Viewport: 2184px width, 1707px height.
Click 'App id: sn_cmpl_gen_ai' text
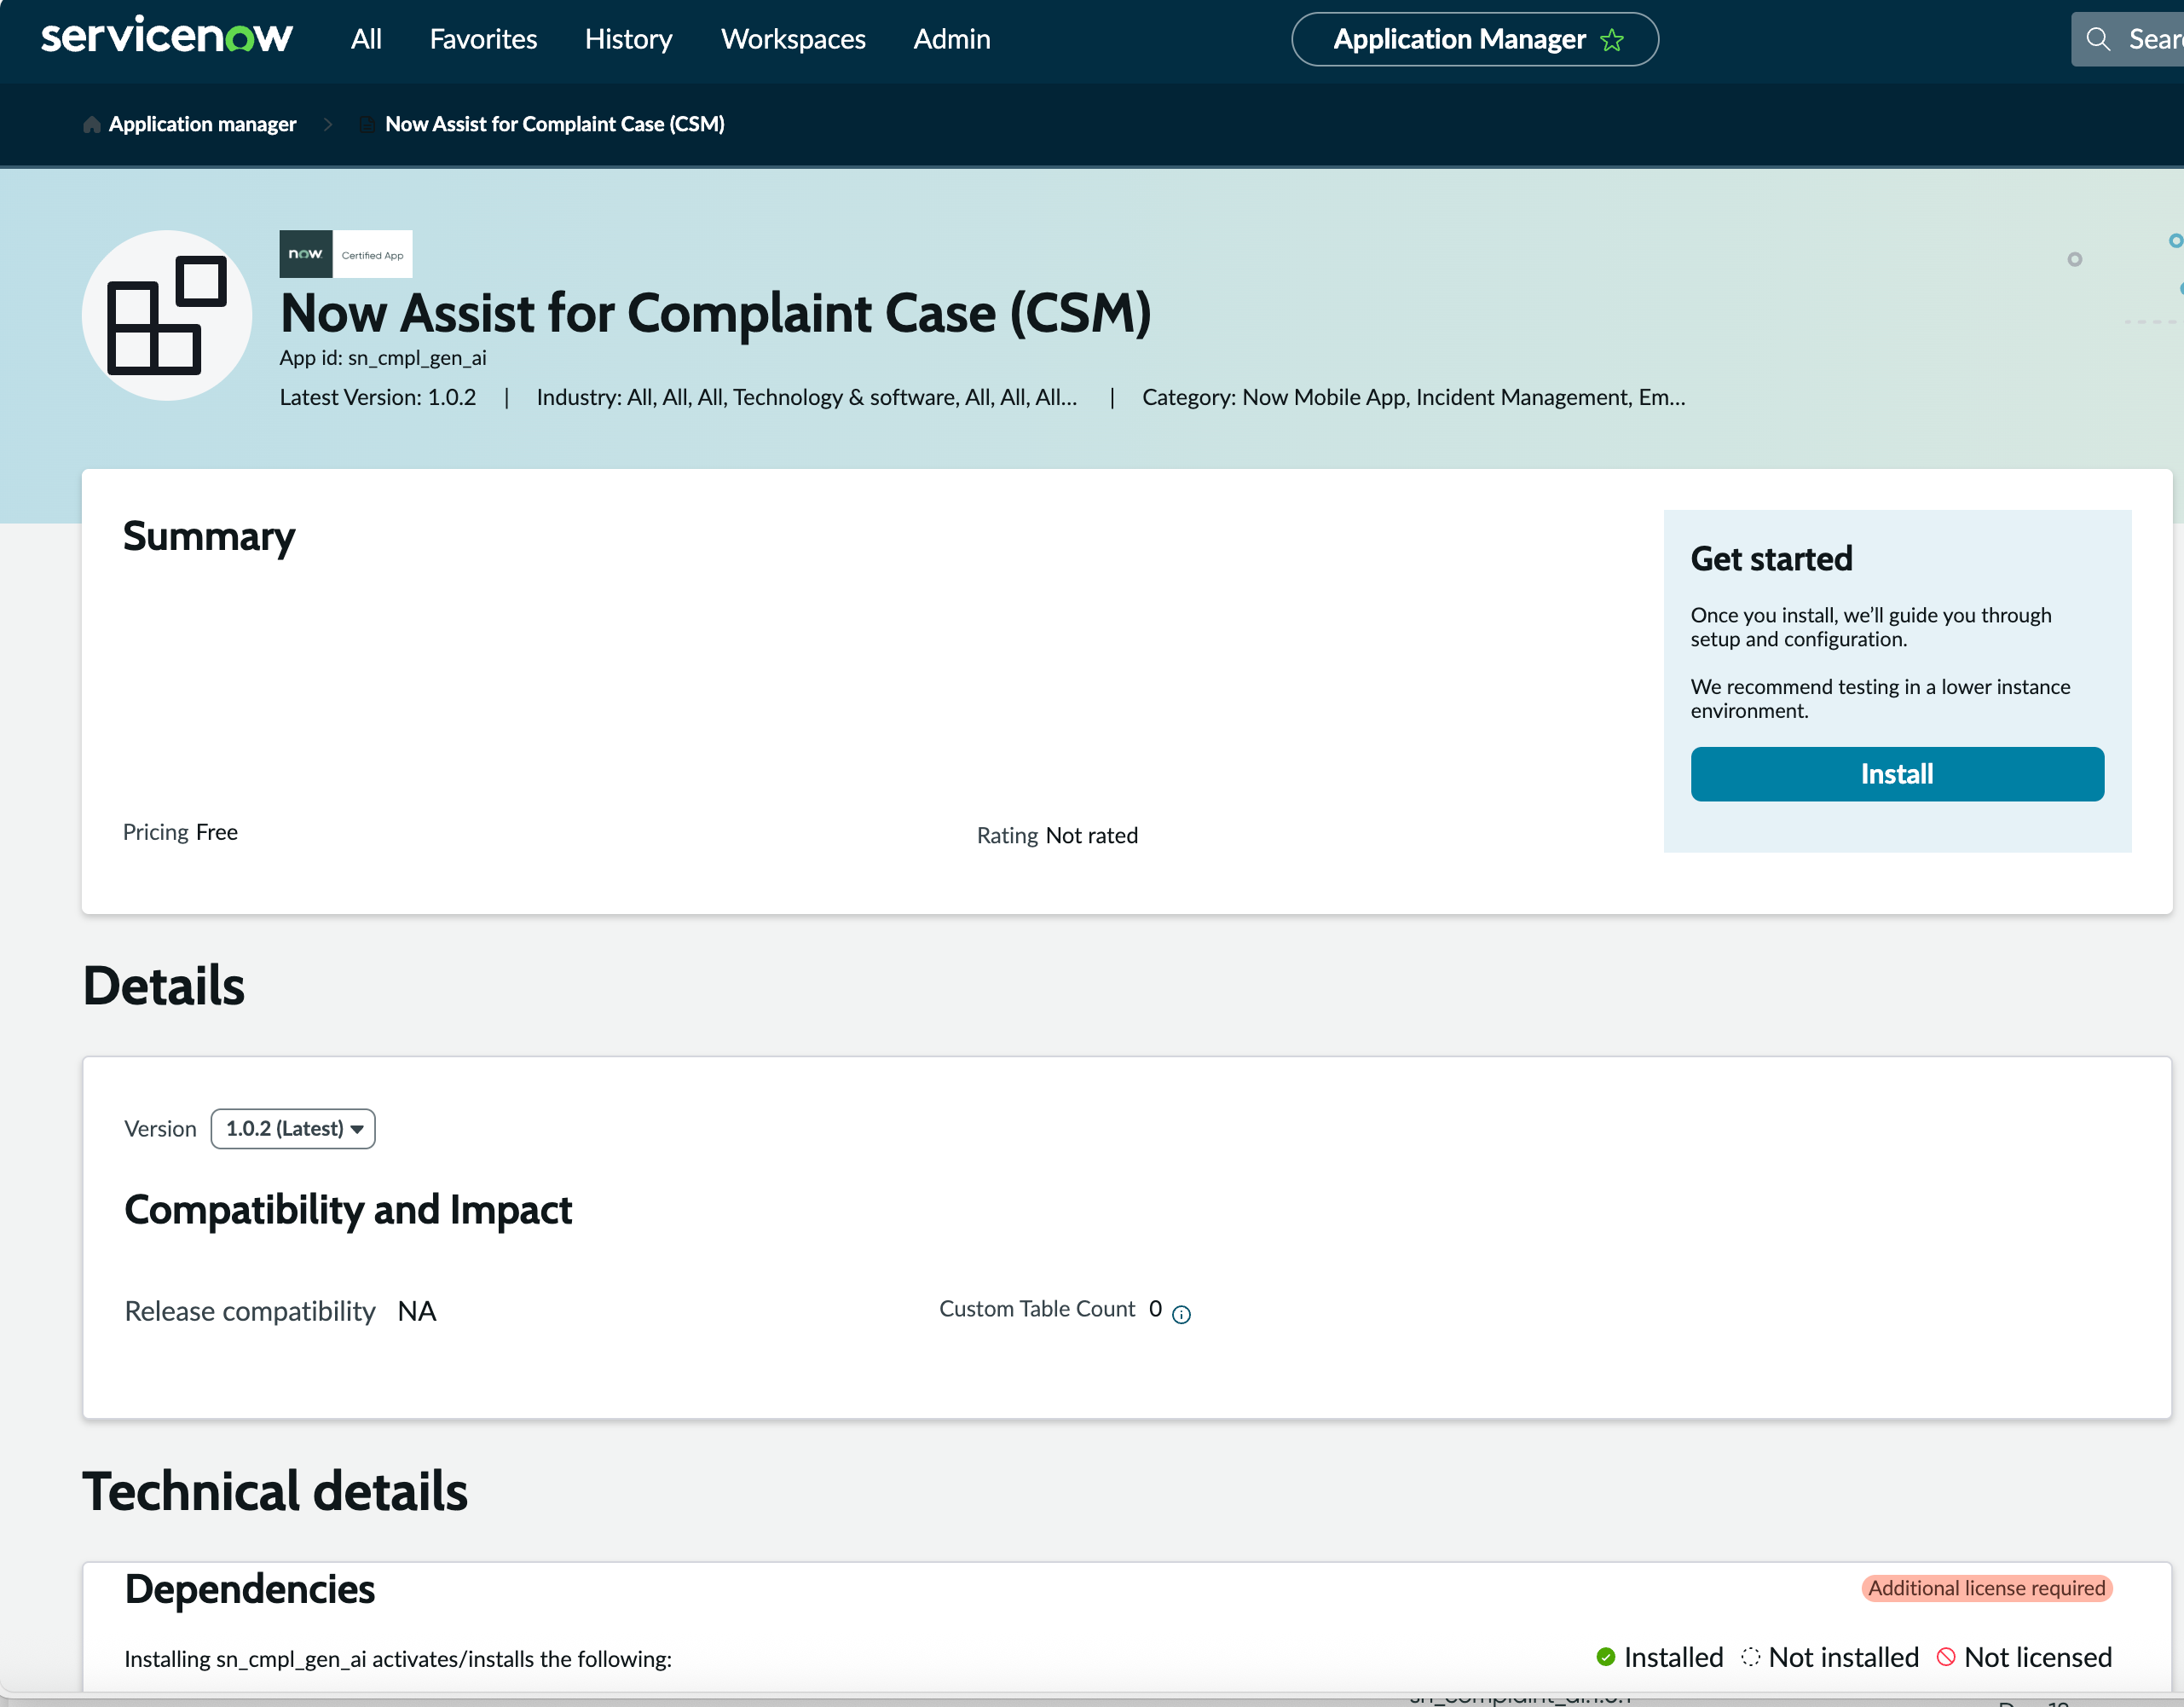pyautogui.click(x=383, y=358)
